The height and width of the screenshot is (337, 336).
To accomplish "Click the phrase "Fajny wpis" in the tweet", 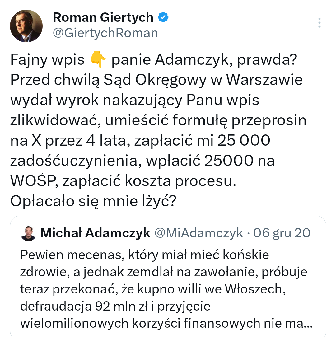I will (47, 60).
